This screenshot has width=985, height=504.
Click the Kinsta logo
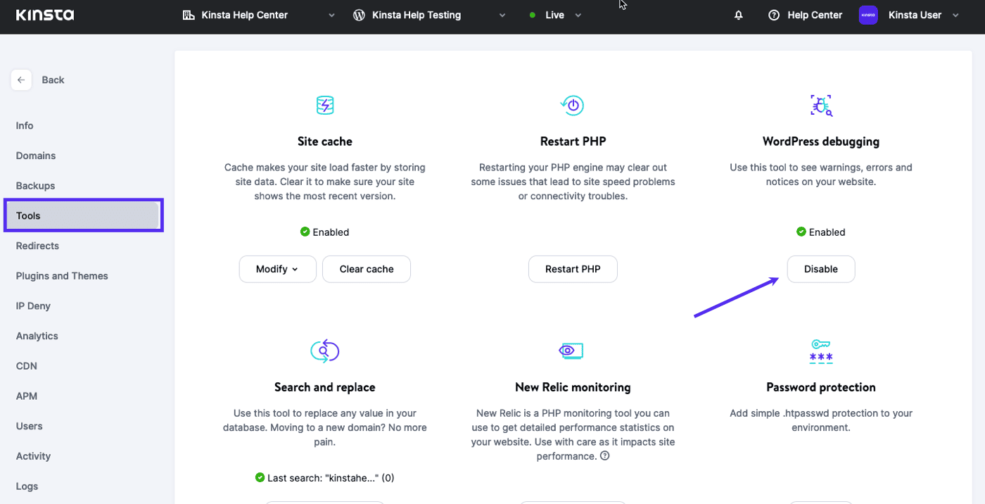click(44, 15)
